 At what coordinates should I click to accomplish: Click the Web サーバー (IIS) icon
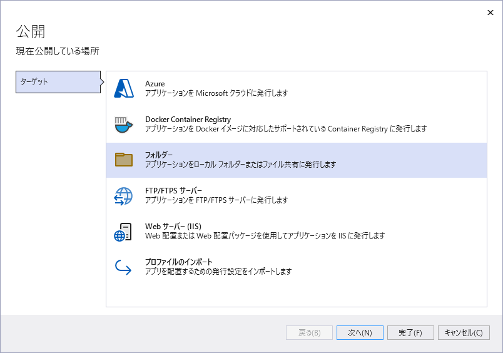pos(124,232)
